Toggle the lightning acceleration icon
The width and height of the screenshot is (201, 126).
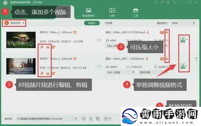click(x=91, y=119)
